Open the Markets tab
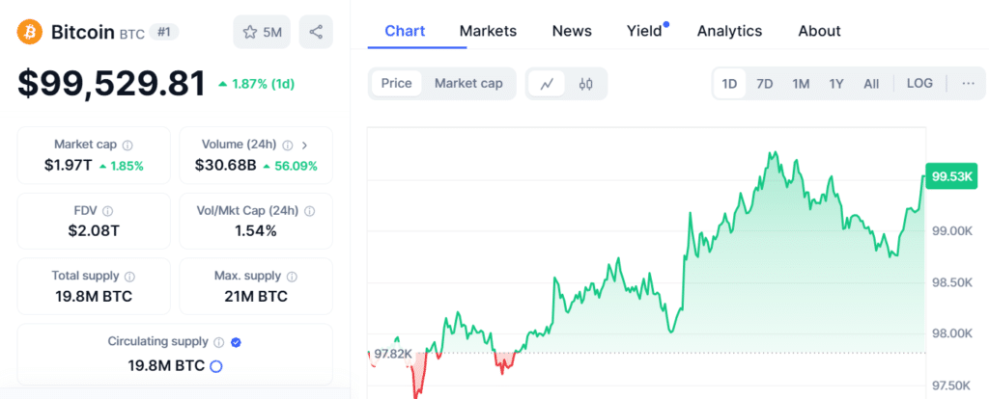Viewport: 989px width, 399px height. (488, 31)
